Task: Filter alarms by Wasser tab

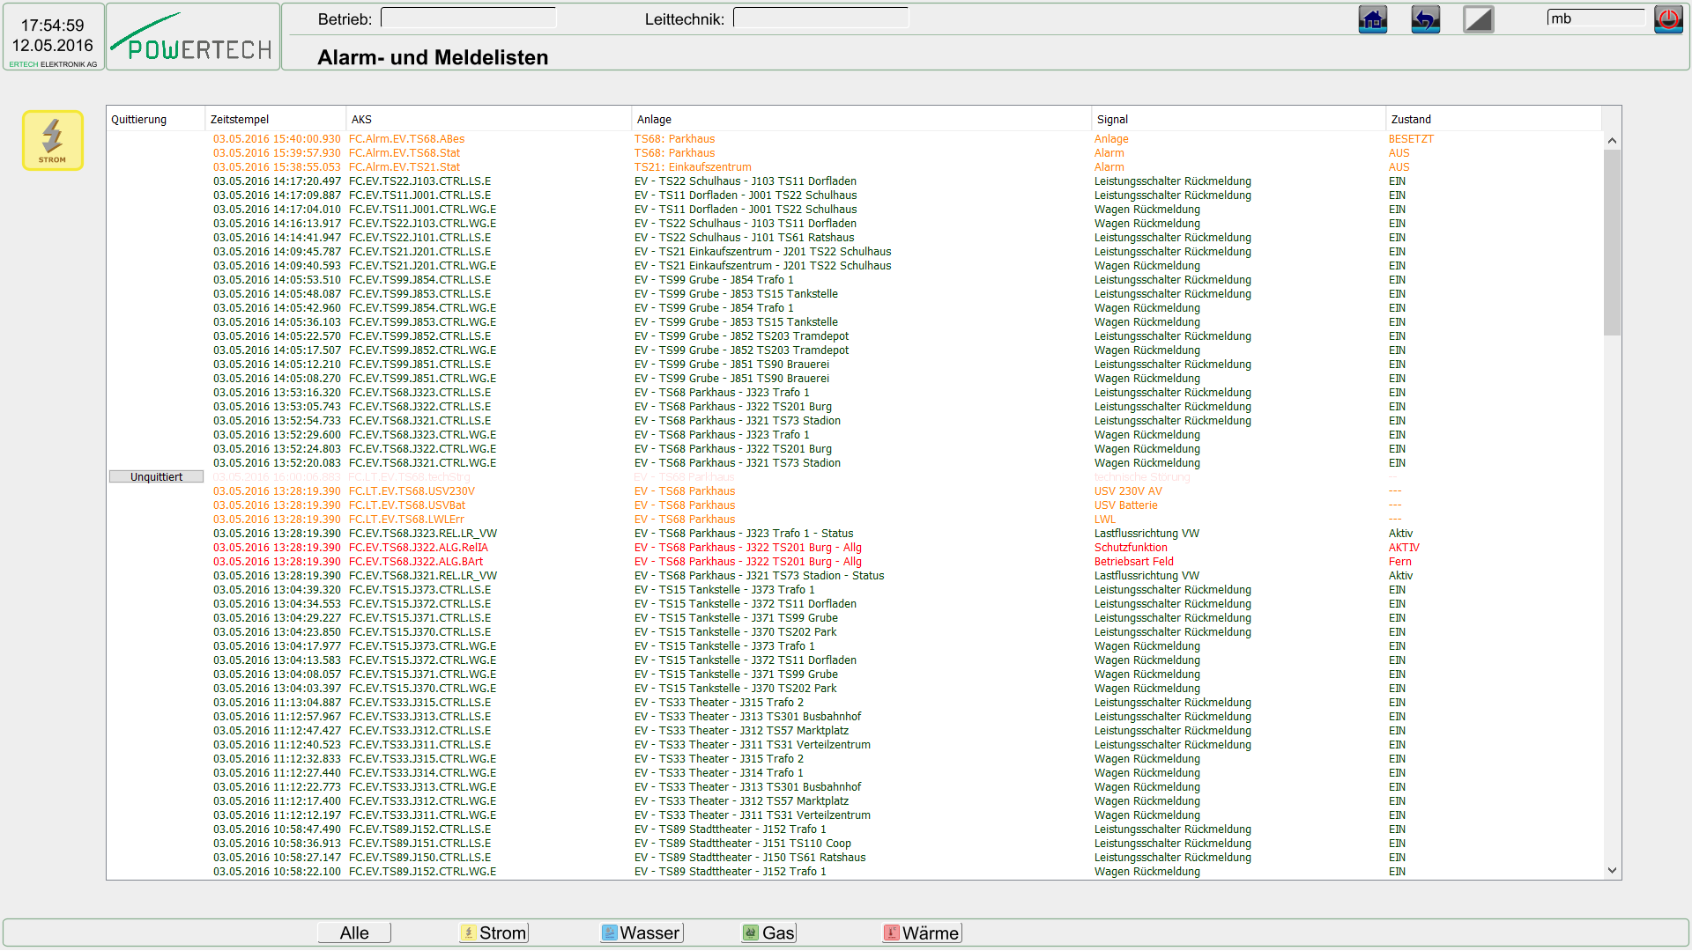Action: [x=642, y=933]
